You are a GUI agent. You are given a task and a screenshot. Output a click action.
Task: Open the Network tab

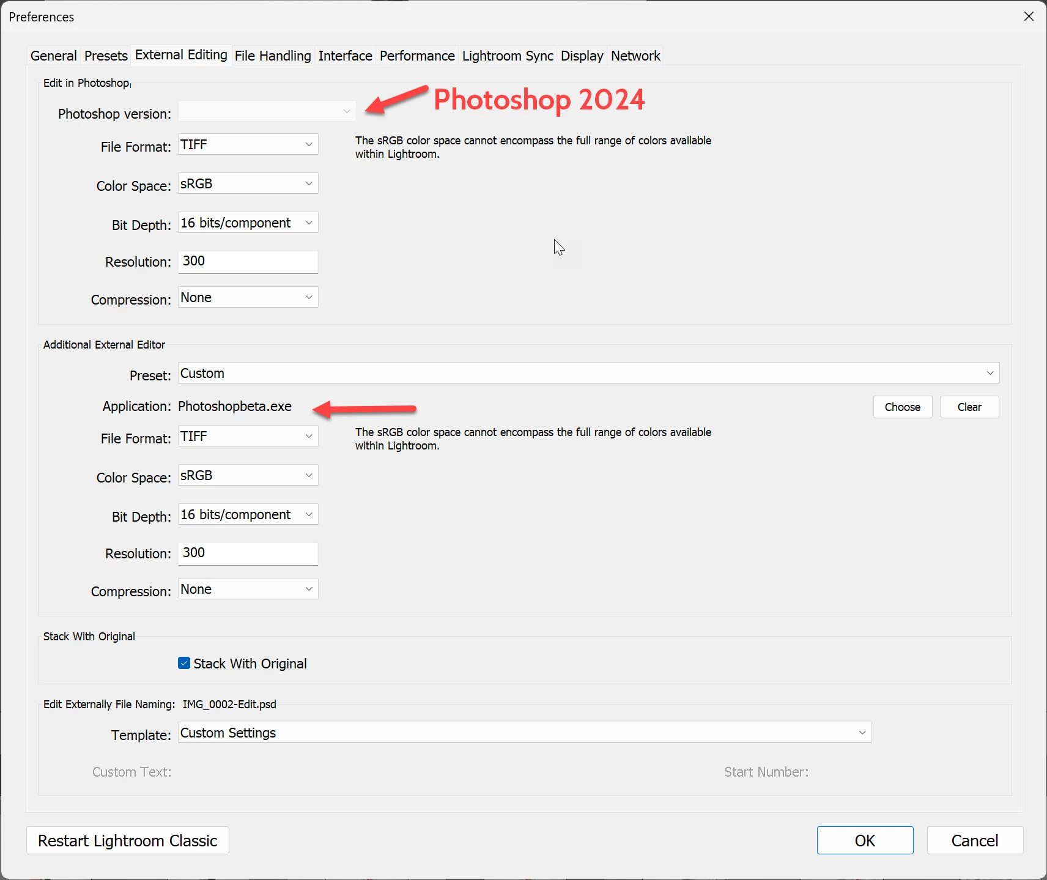click(x=635, y=56)
